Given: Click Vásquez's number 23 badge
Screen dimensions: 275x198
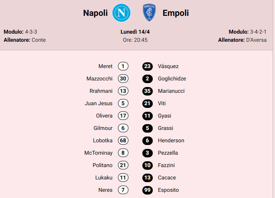Looking at the screenshot, I should tap(147, 66).
